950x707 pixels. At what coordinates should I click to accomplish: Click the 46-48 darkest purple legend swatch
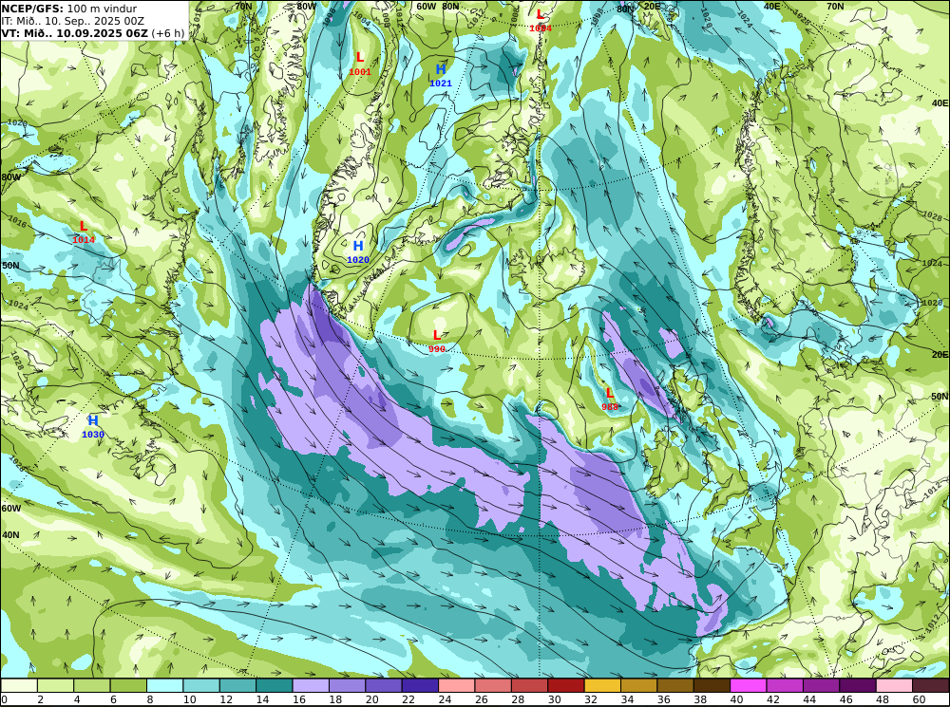pyautogui.click(x=858, y=685)
